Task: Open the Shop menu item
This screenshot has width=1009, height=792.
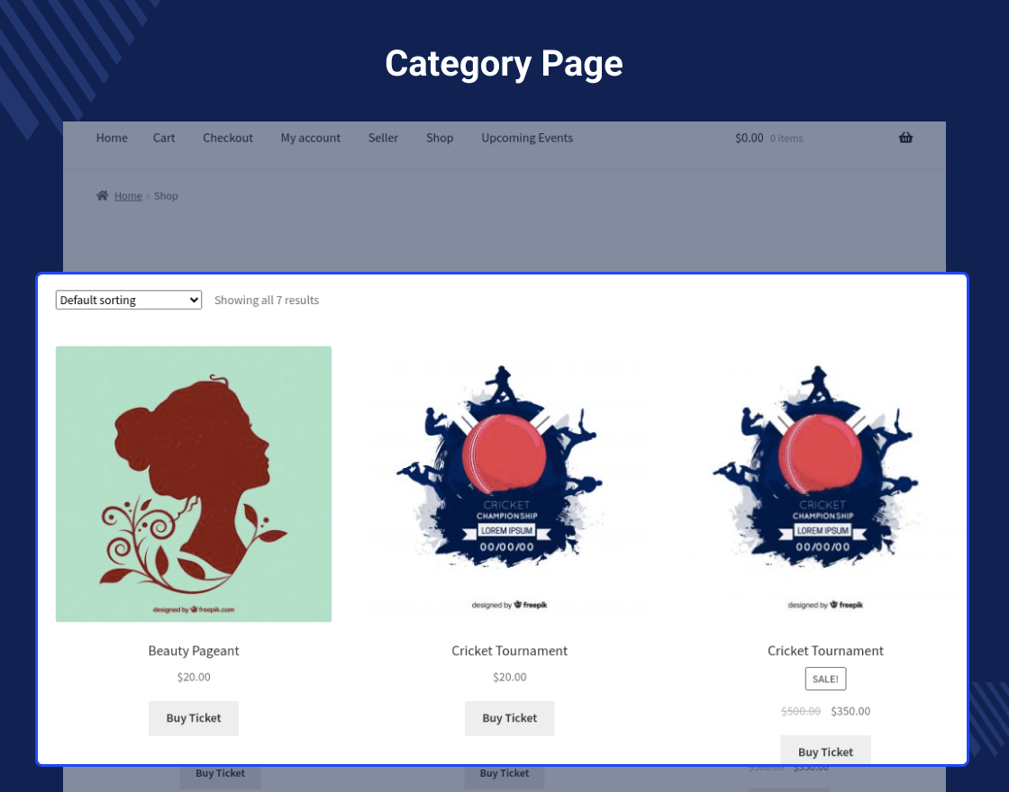Action: pos(440,138)
